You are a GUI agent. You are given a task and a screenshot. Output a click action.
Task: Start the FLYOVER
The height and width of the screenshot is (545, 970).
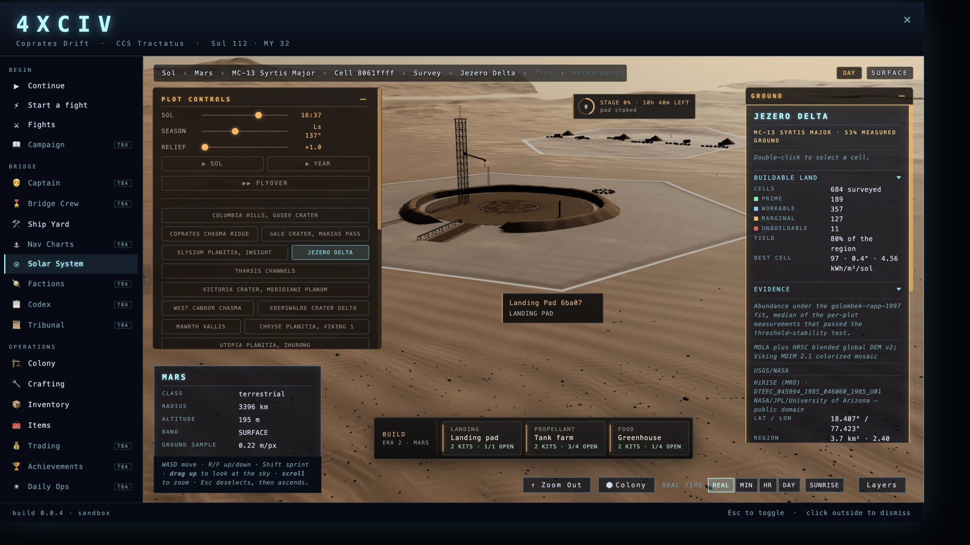(x=265, y=183)
